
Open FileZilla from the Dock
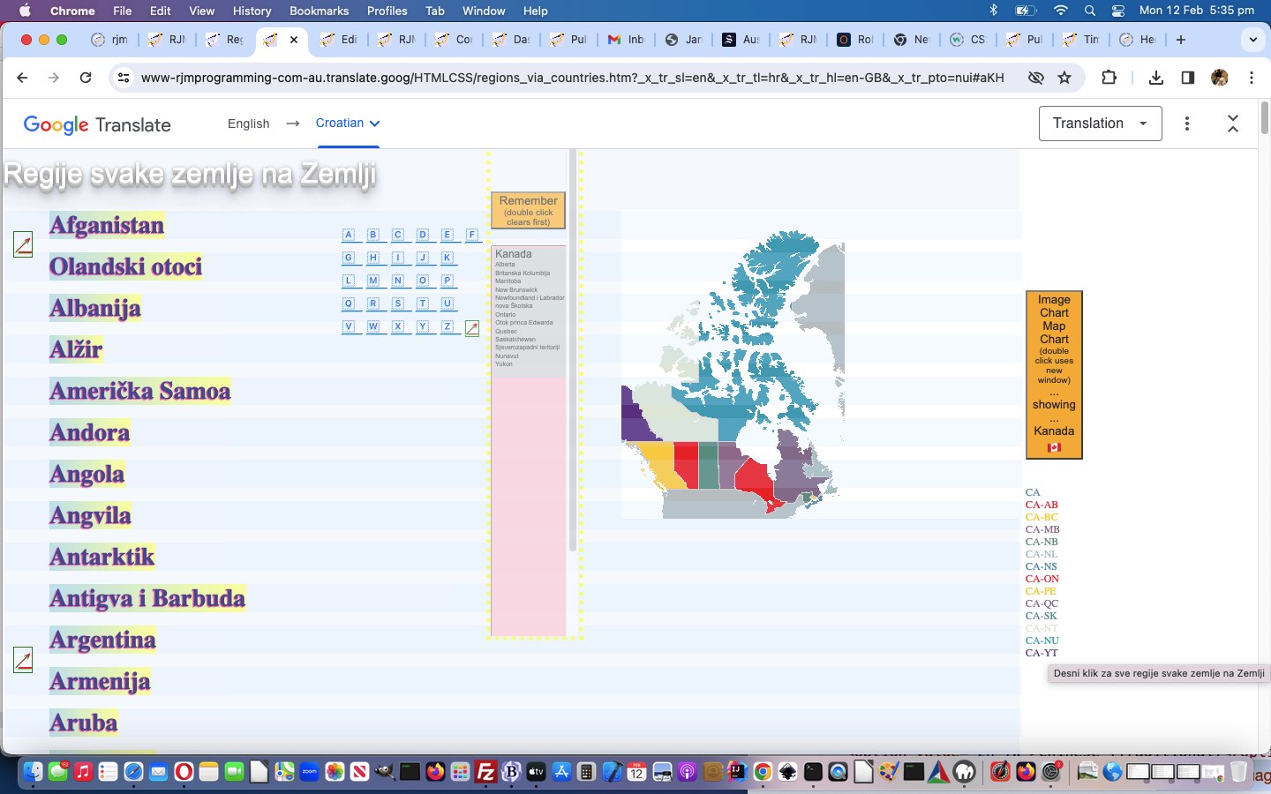click(x=485, y=772)
